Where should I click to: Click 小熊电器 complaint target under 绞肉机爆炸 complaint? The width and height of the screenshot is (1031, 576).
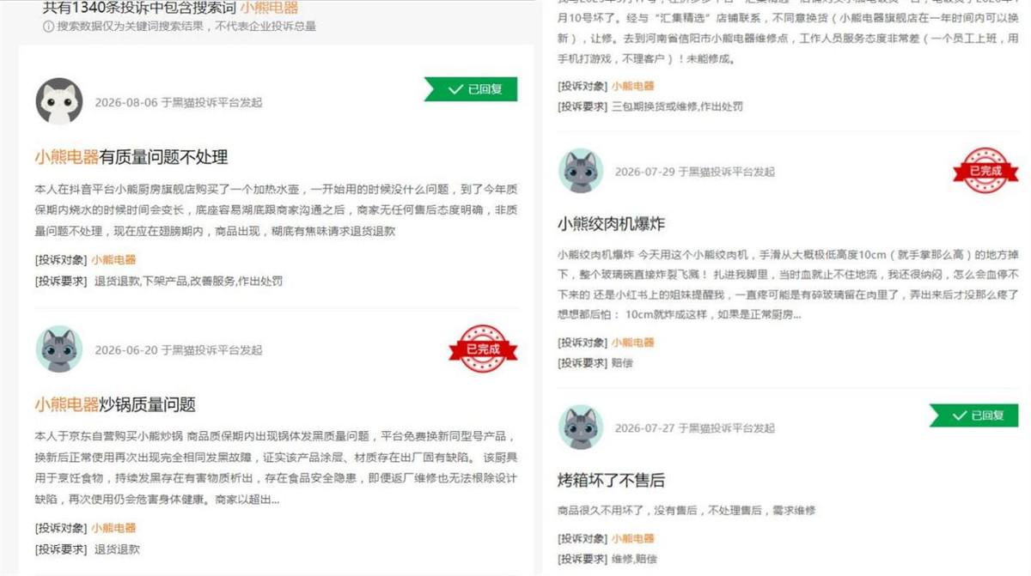[633, 342]
